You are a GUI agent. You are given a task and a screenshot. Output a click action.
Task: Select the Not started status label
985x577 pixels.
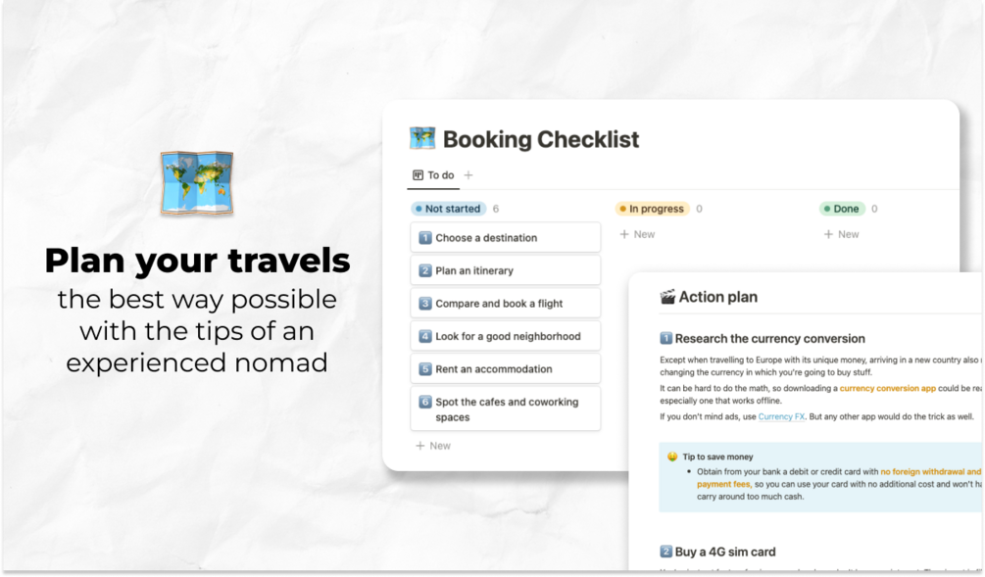click(x=449, y=209)
